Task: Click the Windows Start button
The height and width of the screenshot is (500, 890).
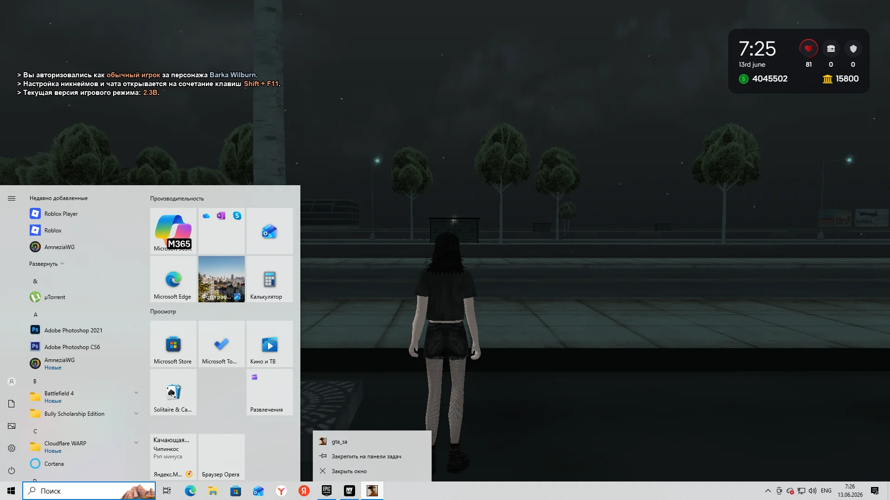Action: pyautogui.click(x=11, y=491)
